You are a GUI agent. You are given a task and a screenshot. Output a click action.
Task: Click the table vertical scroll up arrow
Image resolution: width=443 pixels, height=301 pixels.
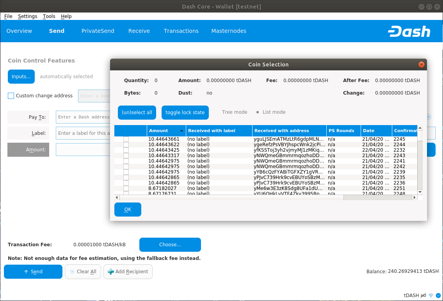coord(420,128)
